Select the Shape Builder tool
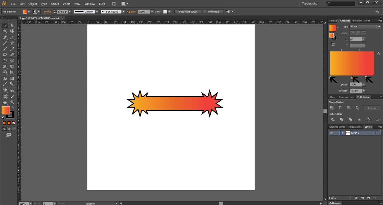The height and width of the screenshot is (205, 383). pos(5,73)
